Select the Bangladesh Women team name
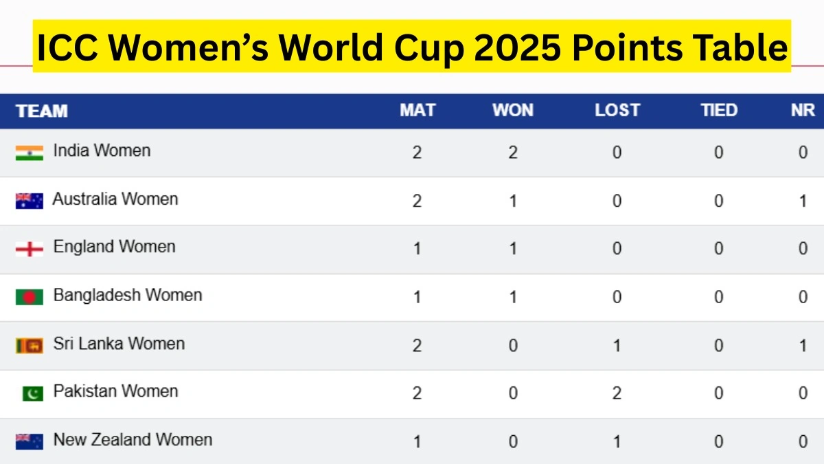Screen dimensions: 824x464 coord(128,296)
